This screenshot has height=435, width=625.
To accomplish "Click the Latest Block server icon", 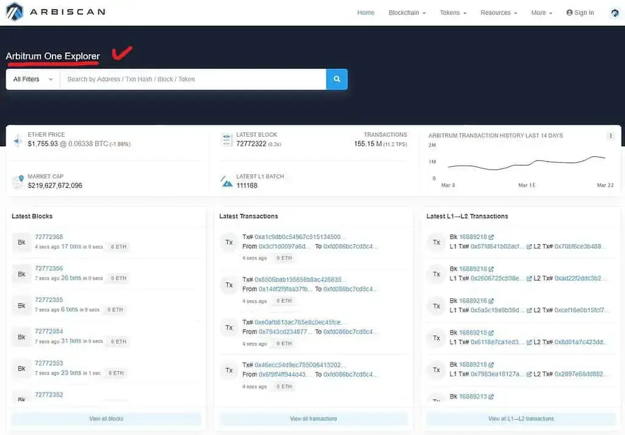I will (x=227, y=140).
